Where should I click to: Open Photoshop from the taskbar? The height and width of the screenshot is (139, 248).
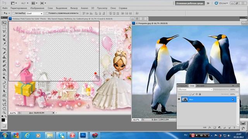point(83,135)
